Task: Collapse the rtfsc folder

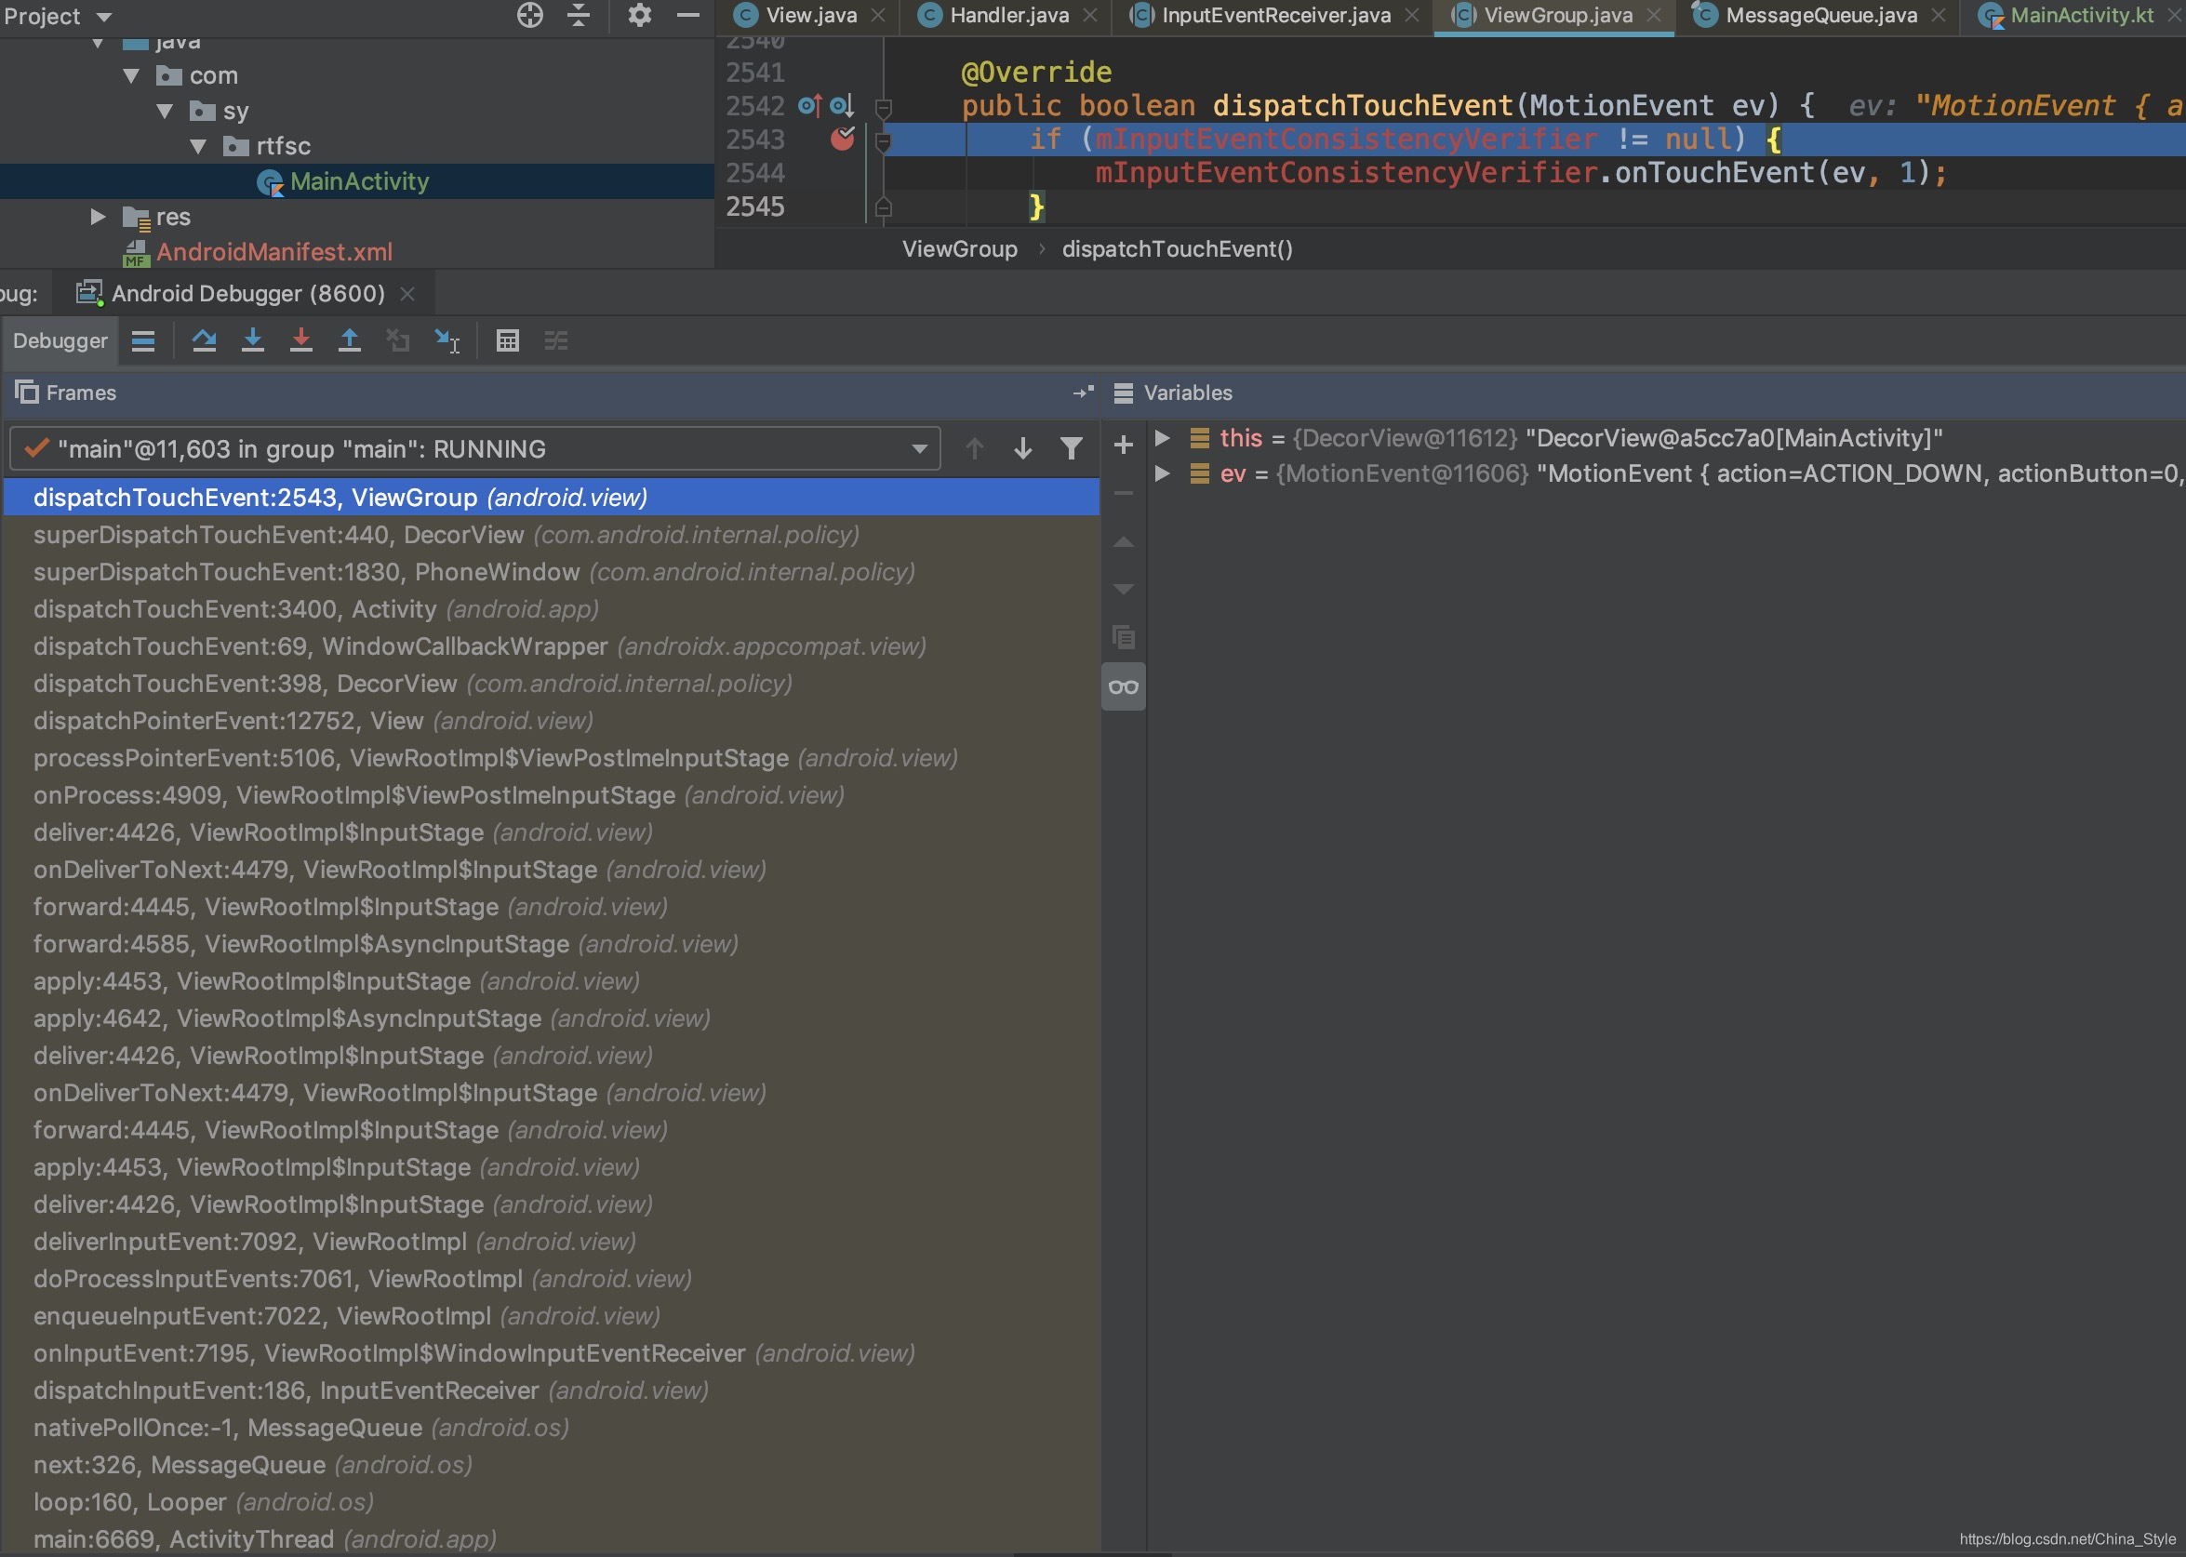Action: click(x=198, y=147)
